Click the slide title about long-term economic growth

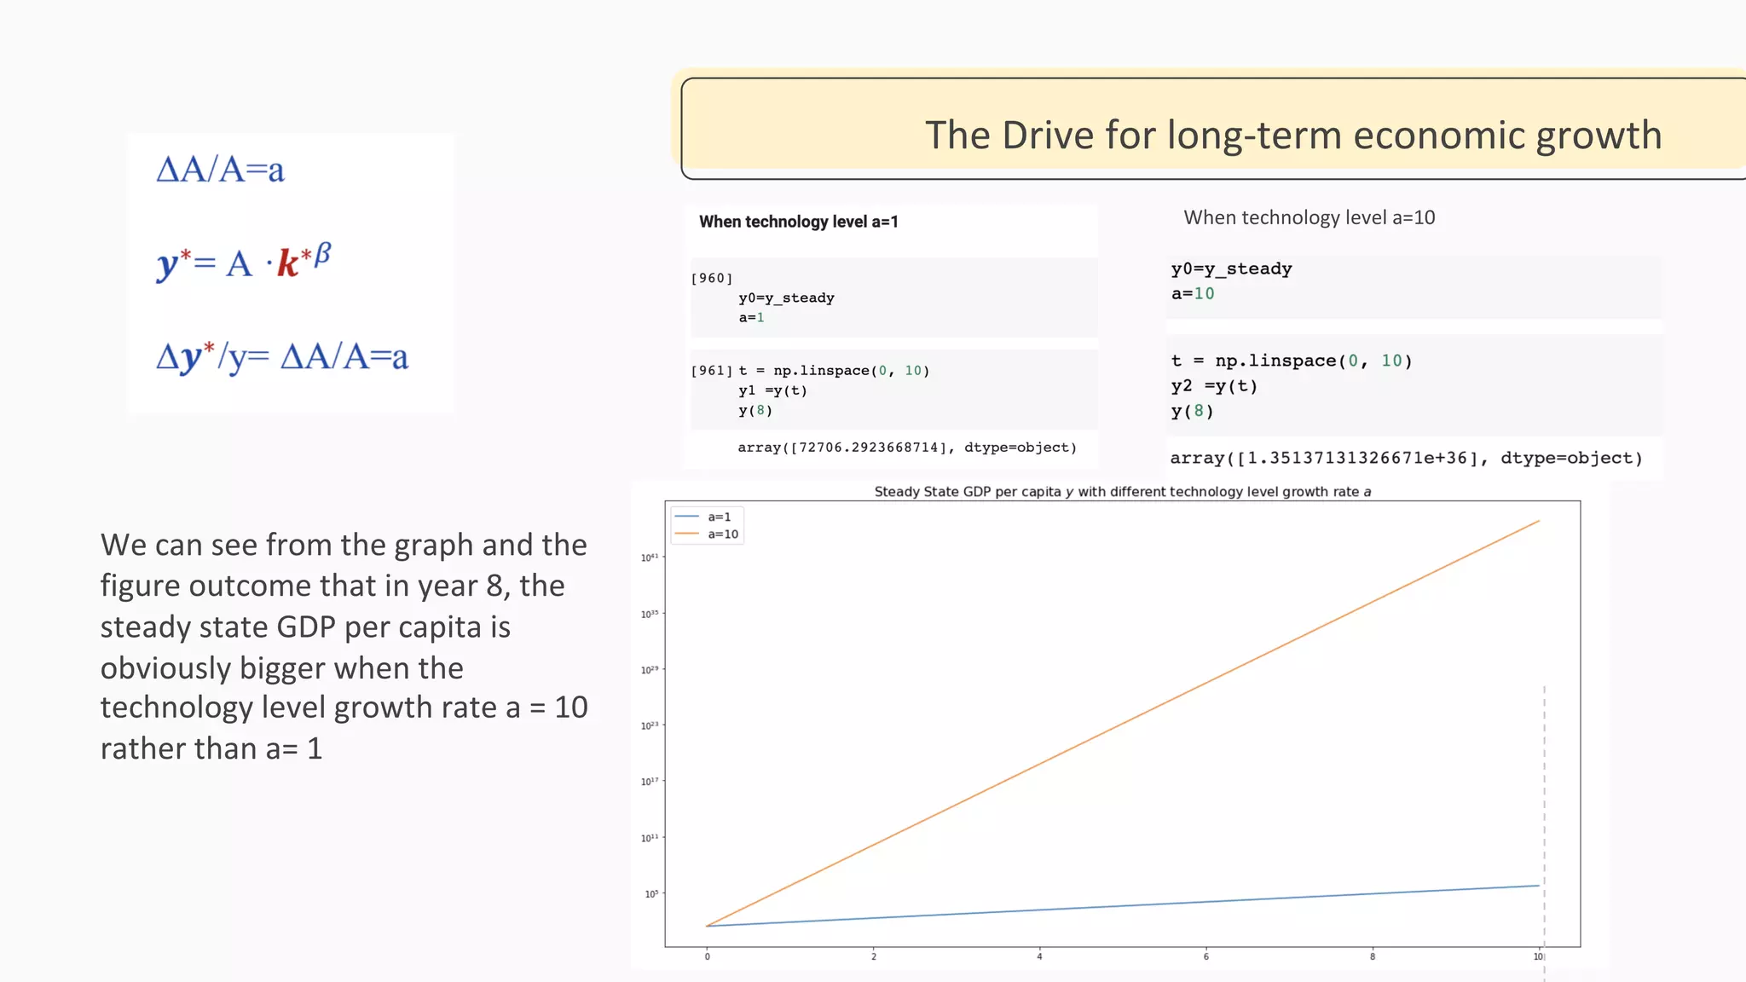(1292, 136)
